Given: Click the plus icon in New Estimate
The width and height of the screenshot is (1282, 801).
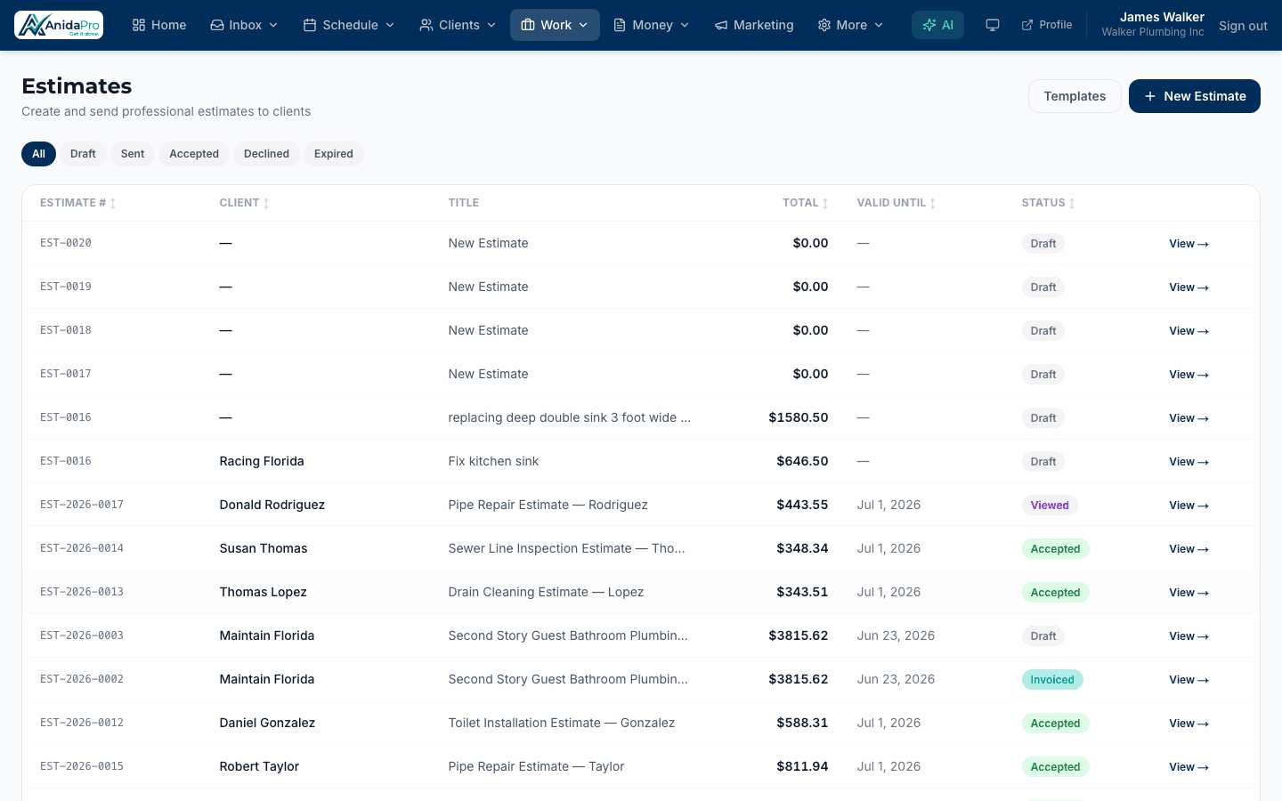Looking at the screenshot, I should point(1150,96).
